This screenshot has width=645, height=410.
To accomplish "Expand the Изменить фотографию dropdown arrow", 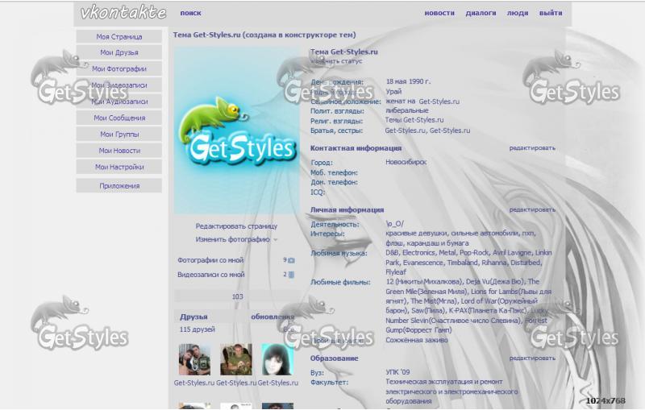I will pos(276,239).
